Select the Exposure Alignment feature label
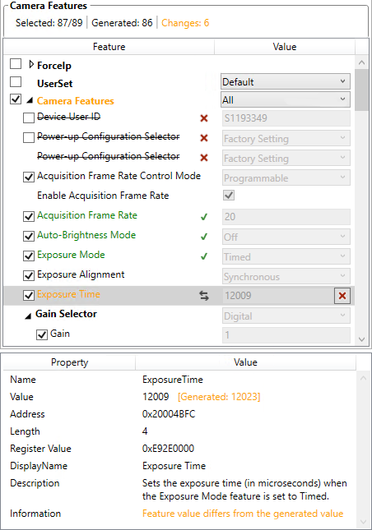This screenshot has height=530, width=372. [81, 274]
